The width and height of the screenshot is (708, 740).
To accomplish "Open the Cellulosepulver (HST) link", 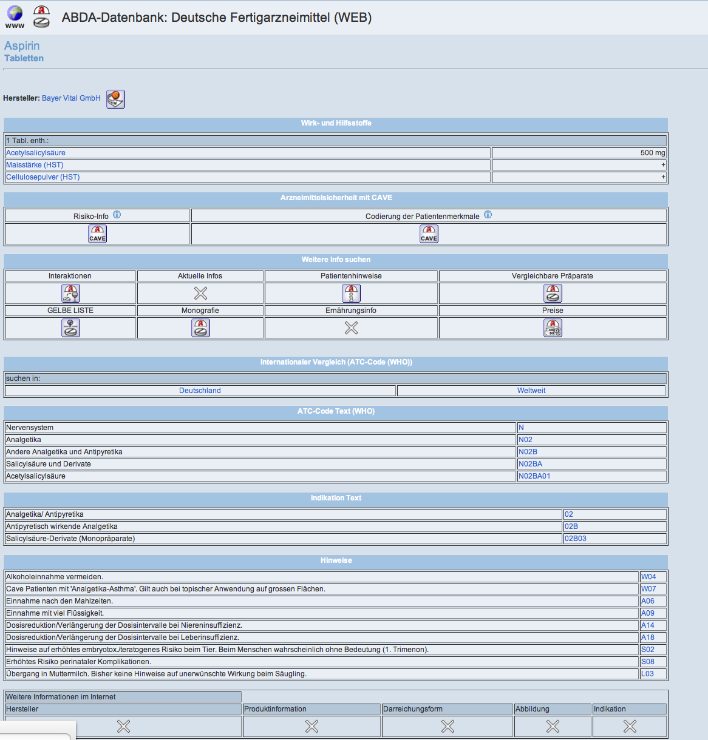I will 43,177.
